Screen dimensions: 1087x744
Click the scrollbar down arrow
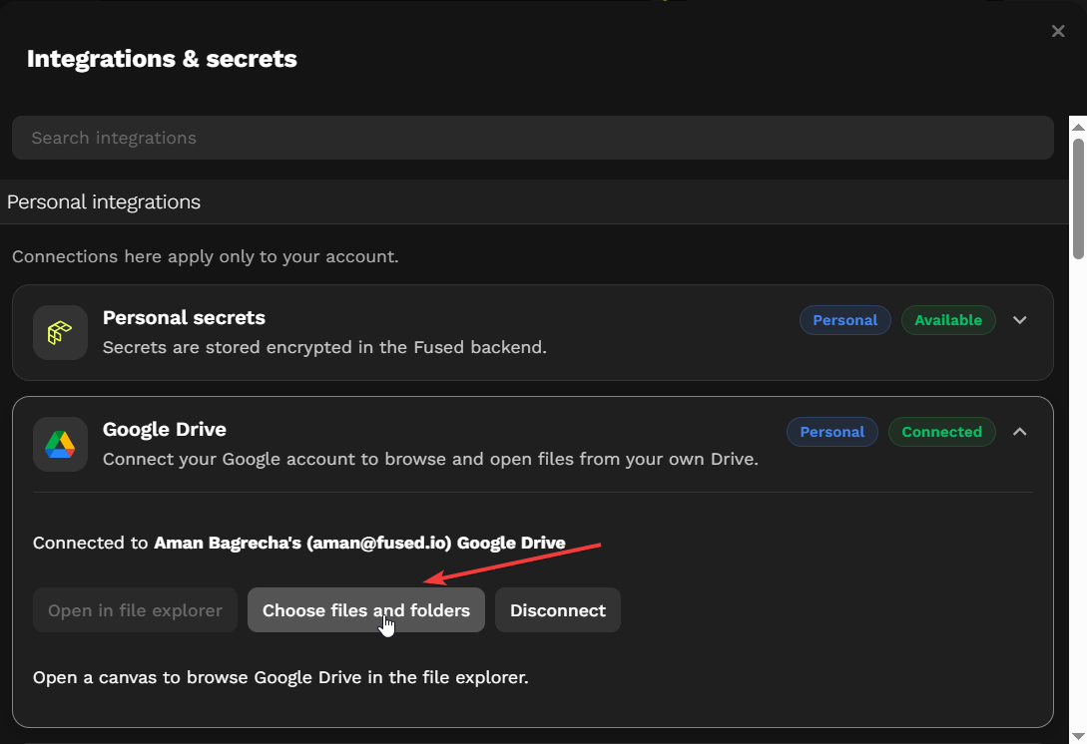pyautogui.click(x=1078, y=736)
